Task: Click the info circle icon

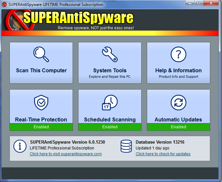Action: click(20, 146)
